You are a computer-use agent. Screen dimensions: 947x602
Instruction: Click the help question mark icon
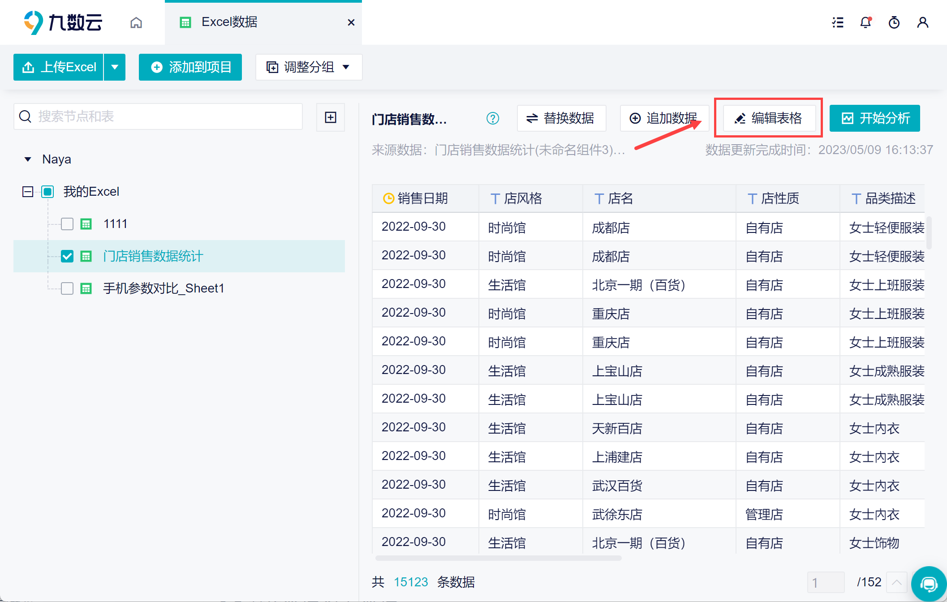493,118
